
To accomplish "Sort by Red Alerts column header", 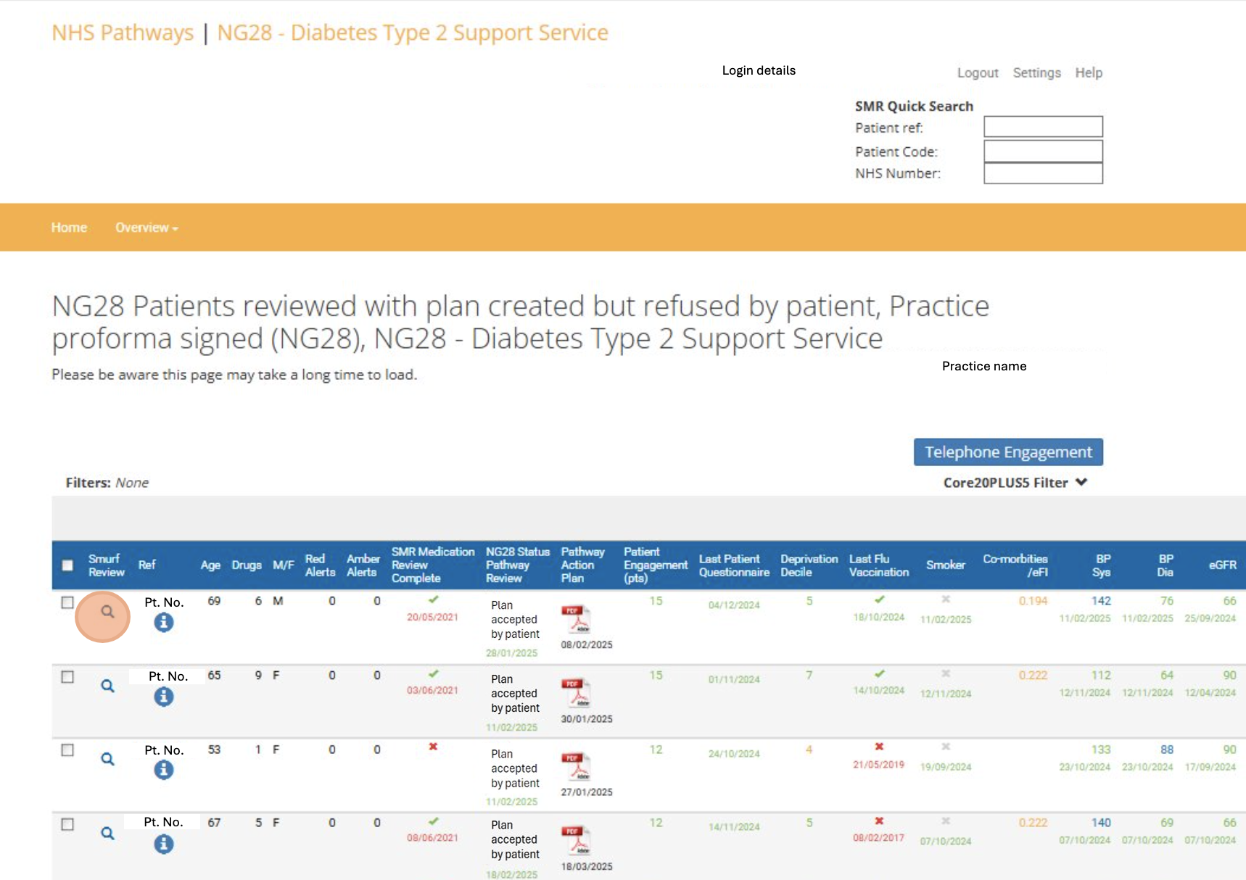I will point(320,565).
